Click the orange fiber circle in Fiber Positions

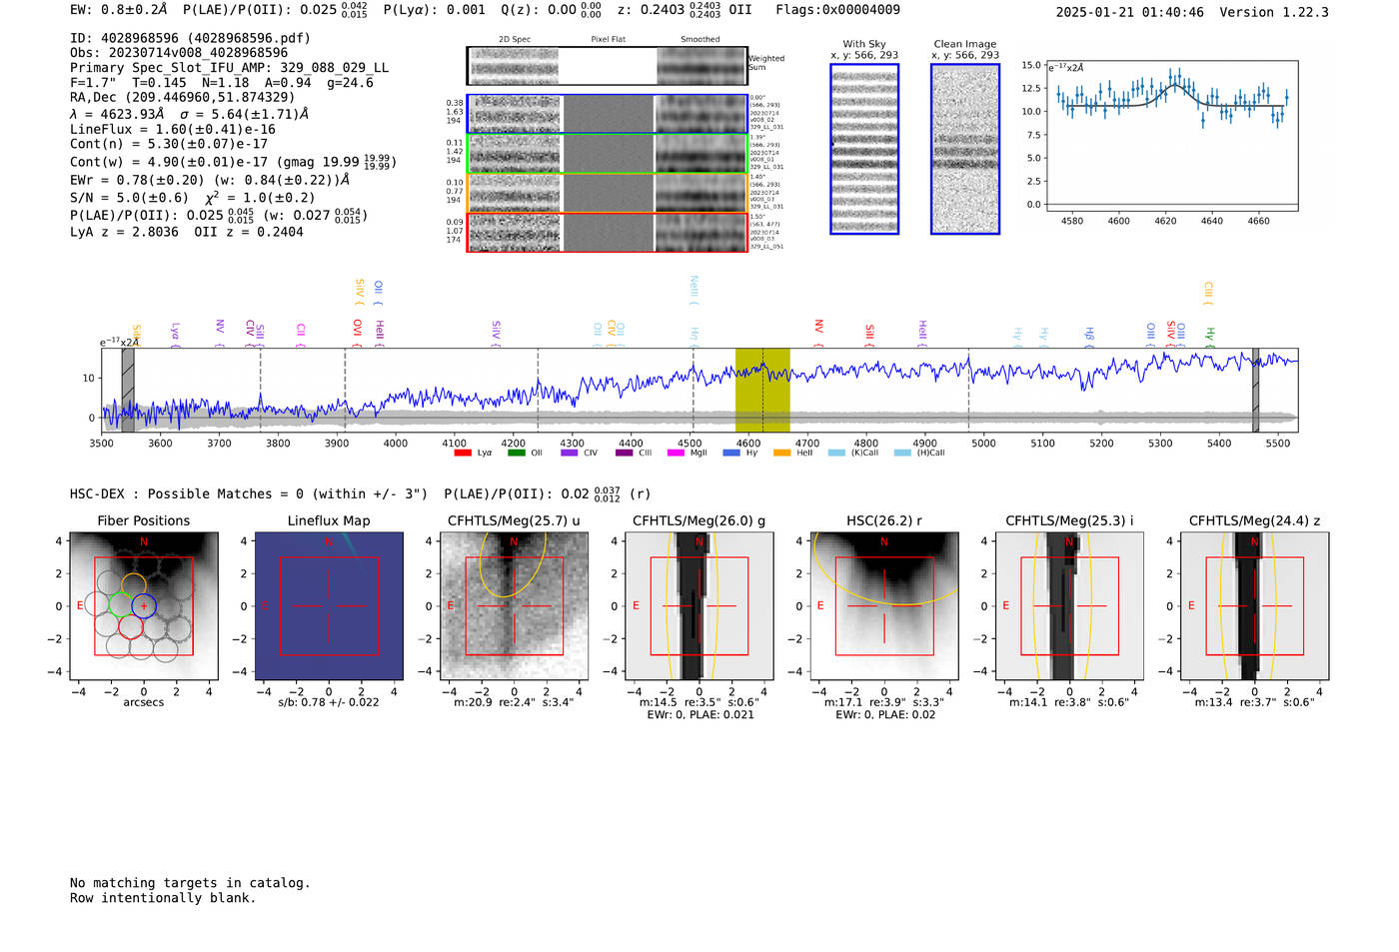134,585
